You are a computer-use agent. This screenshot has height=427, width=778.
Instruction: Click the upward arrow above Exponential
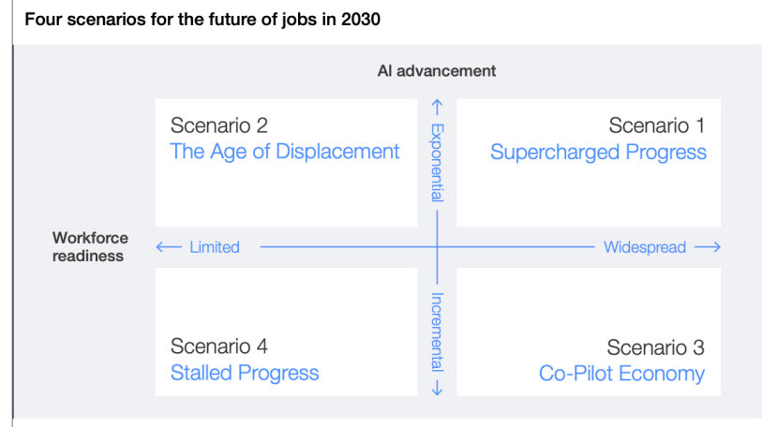(437, 106)
